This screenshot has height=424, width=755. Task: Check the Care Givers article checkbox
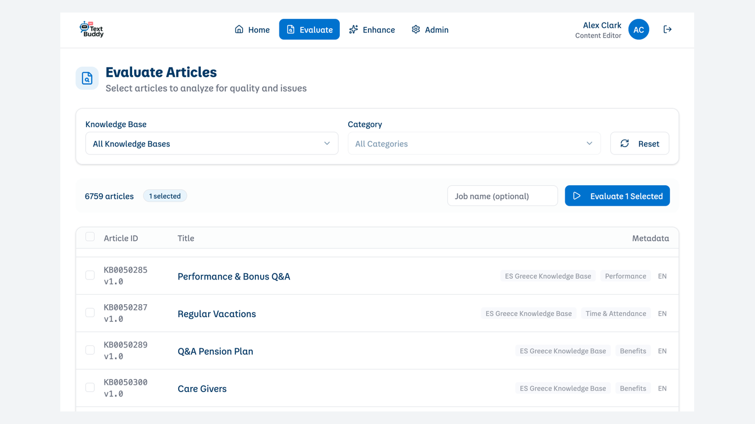coord(90,387)
